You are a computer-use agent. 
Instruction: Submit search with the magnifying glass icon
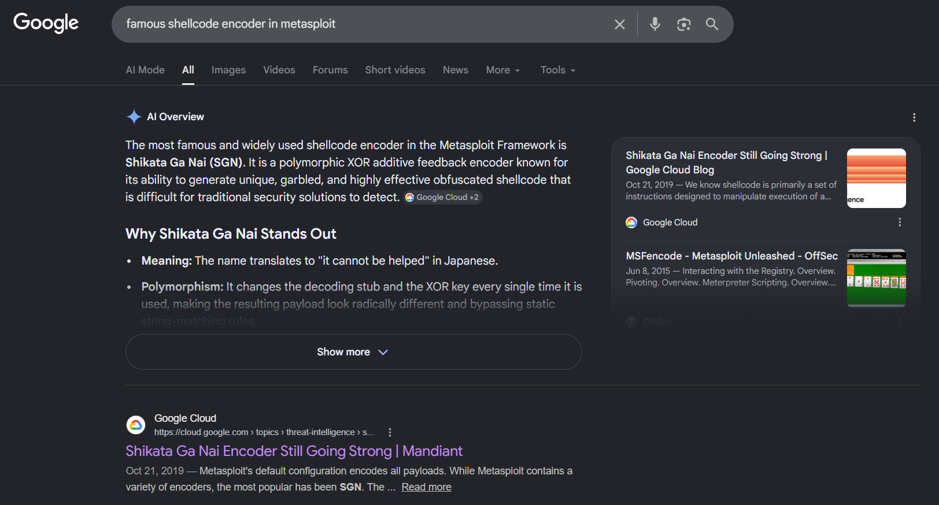click(712, 24)
